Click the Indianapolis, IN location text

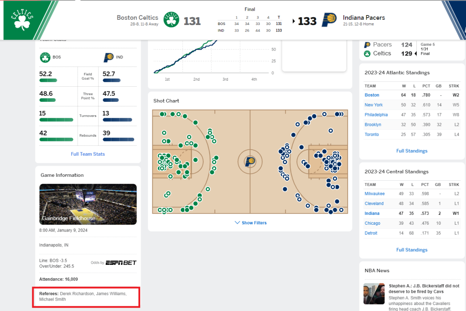click(x=54, y=245)
